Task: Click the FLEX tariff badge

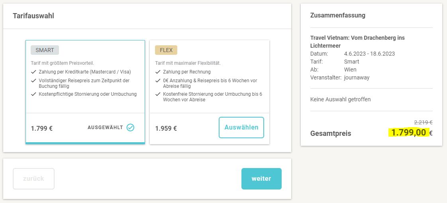Action: click(x=166, y=50)
